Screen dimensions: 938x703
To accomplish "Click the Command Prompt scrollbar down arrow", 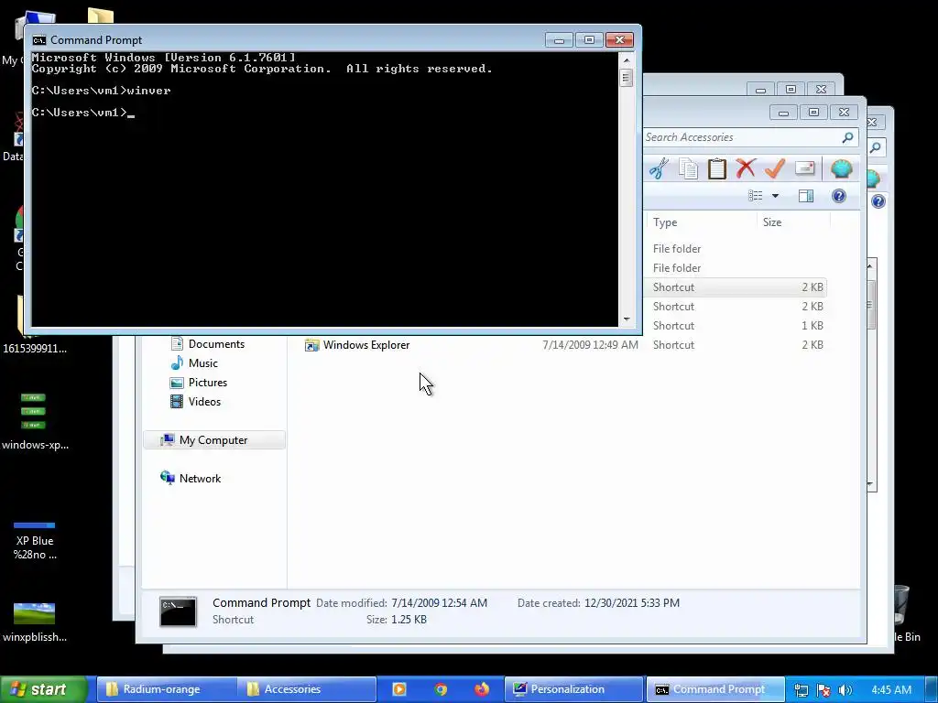I will (627, 319).
